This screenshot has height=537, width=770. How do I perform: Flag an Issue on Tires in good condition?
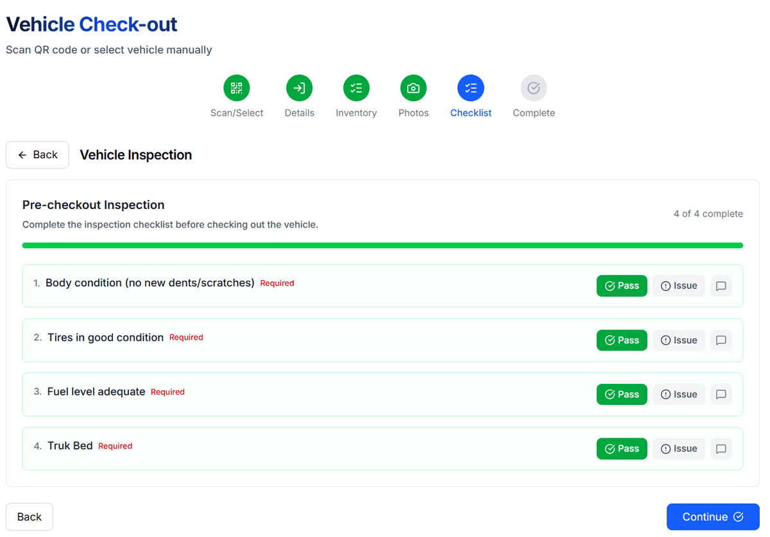[678, 340]
